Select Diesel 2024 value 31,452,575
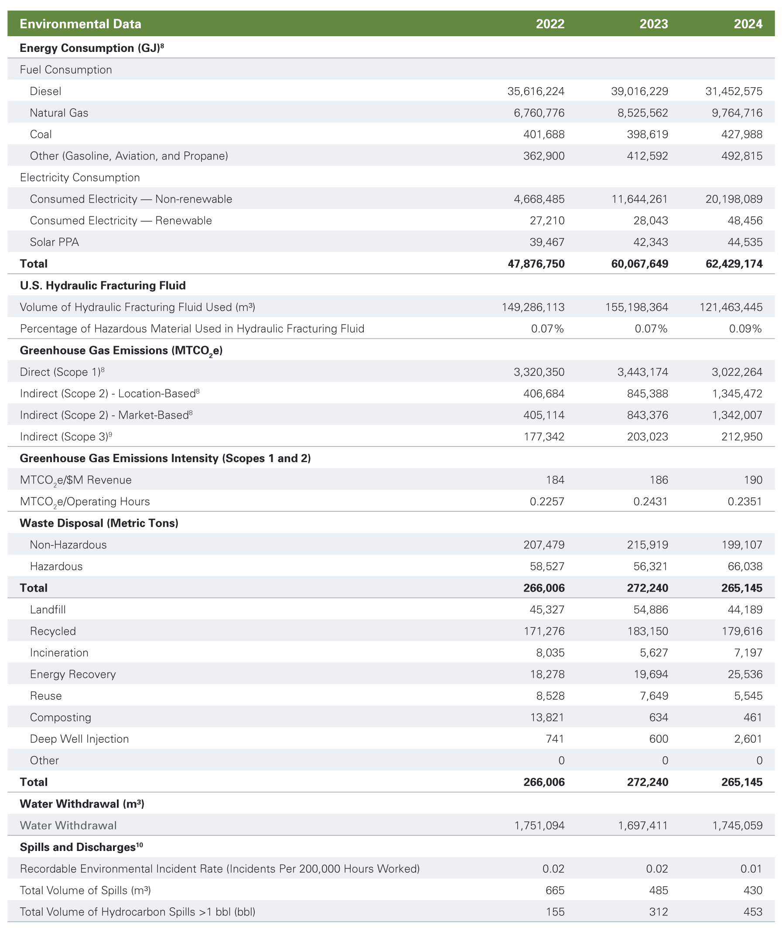Screen dimensions: 782x936 pyautogui.click(x=734, y=92)
